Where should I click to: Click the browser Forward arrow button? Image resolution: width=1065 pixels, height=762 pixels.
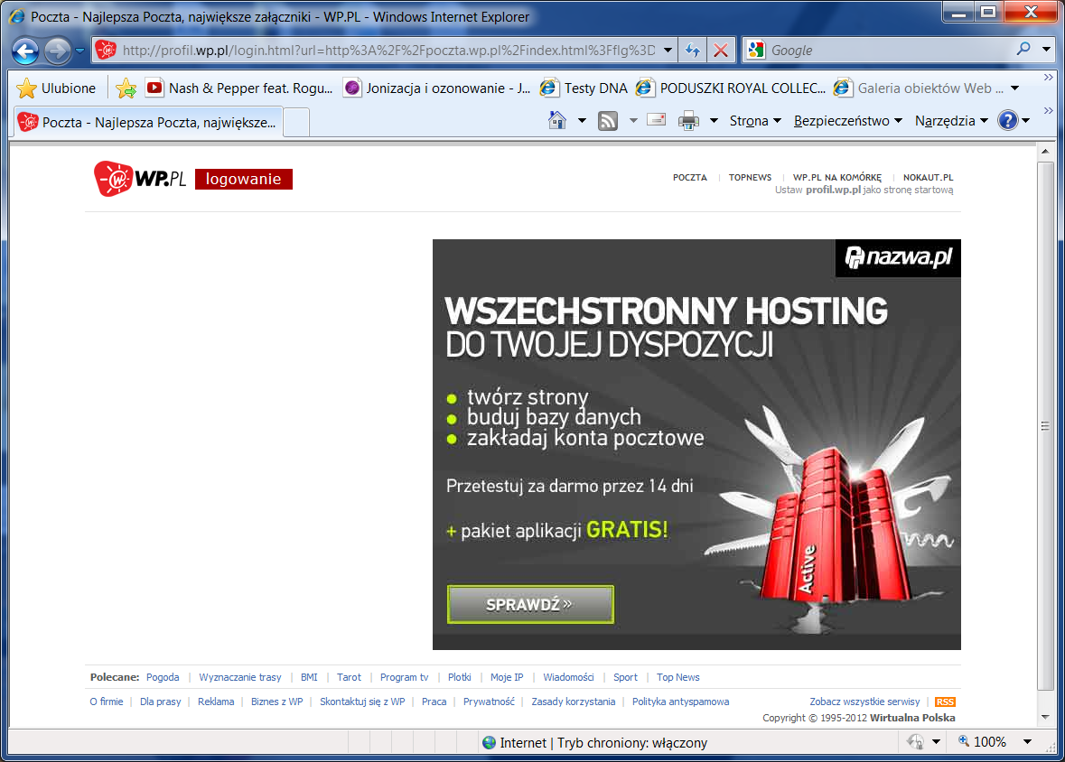coord(58,51)
